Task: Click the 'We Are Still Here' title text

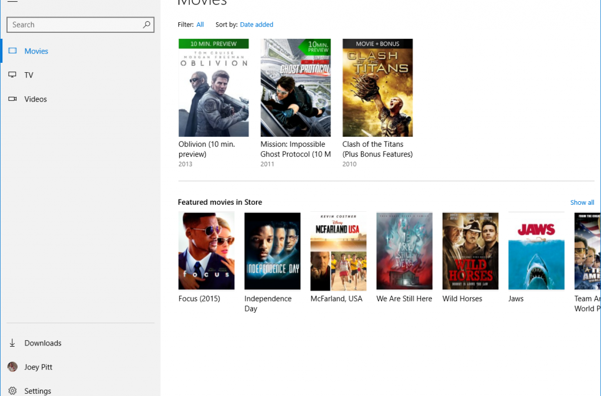Action: 404,299
